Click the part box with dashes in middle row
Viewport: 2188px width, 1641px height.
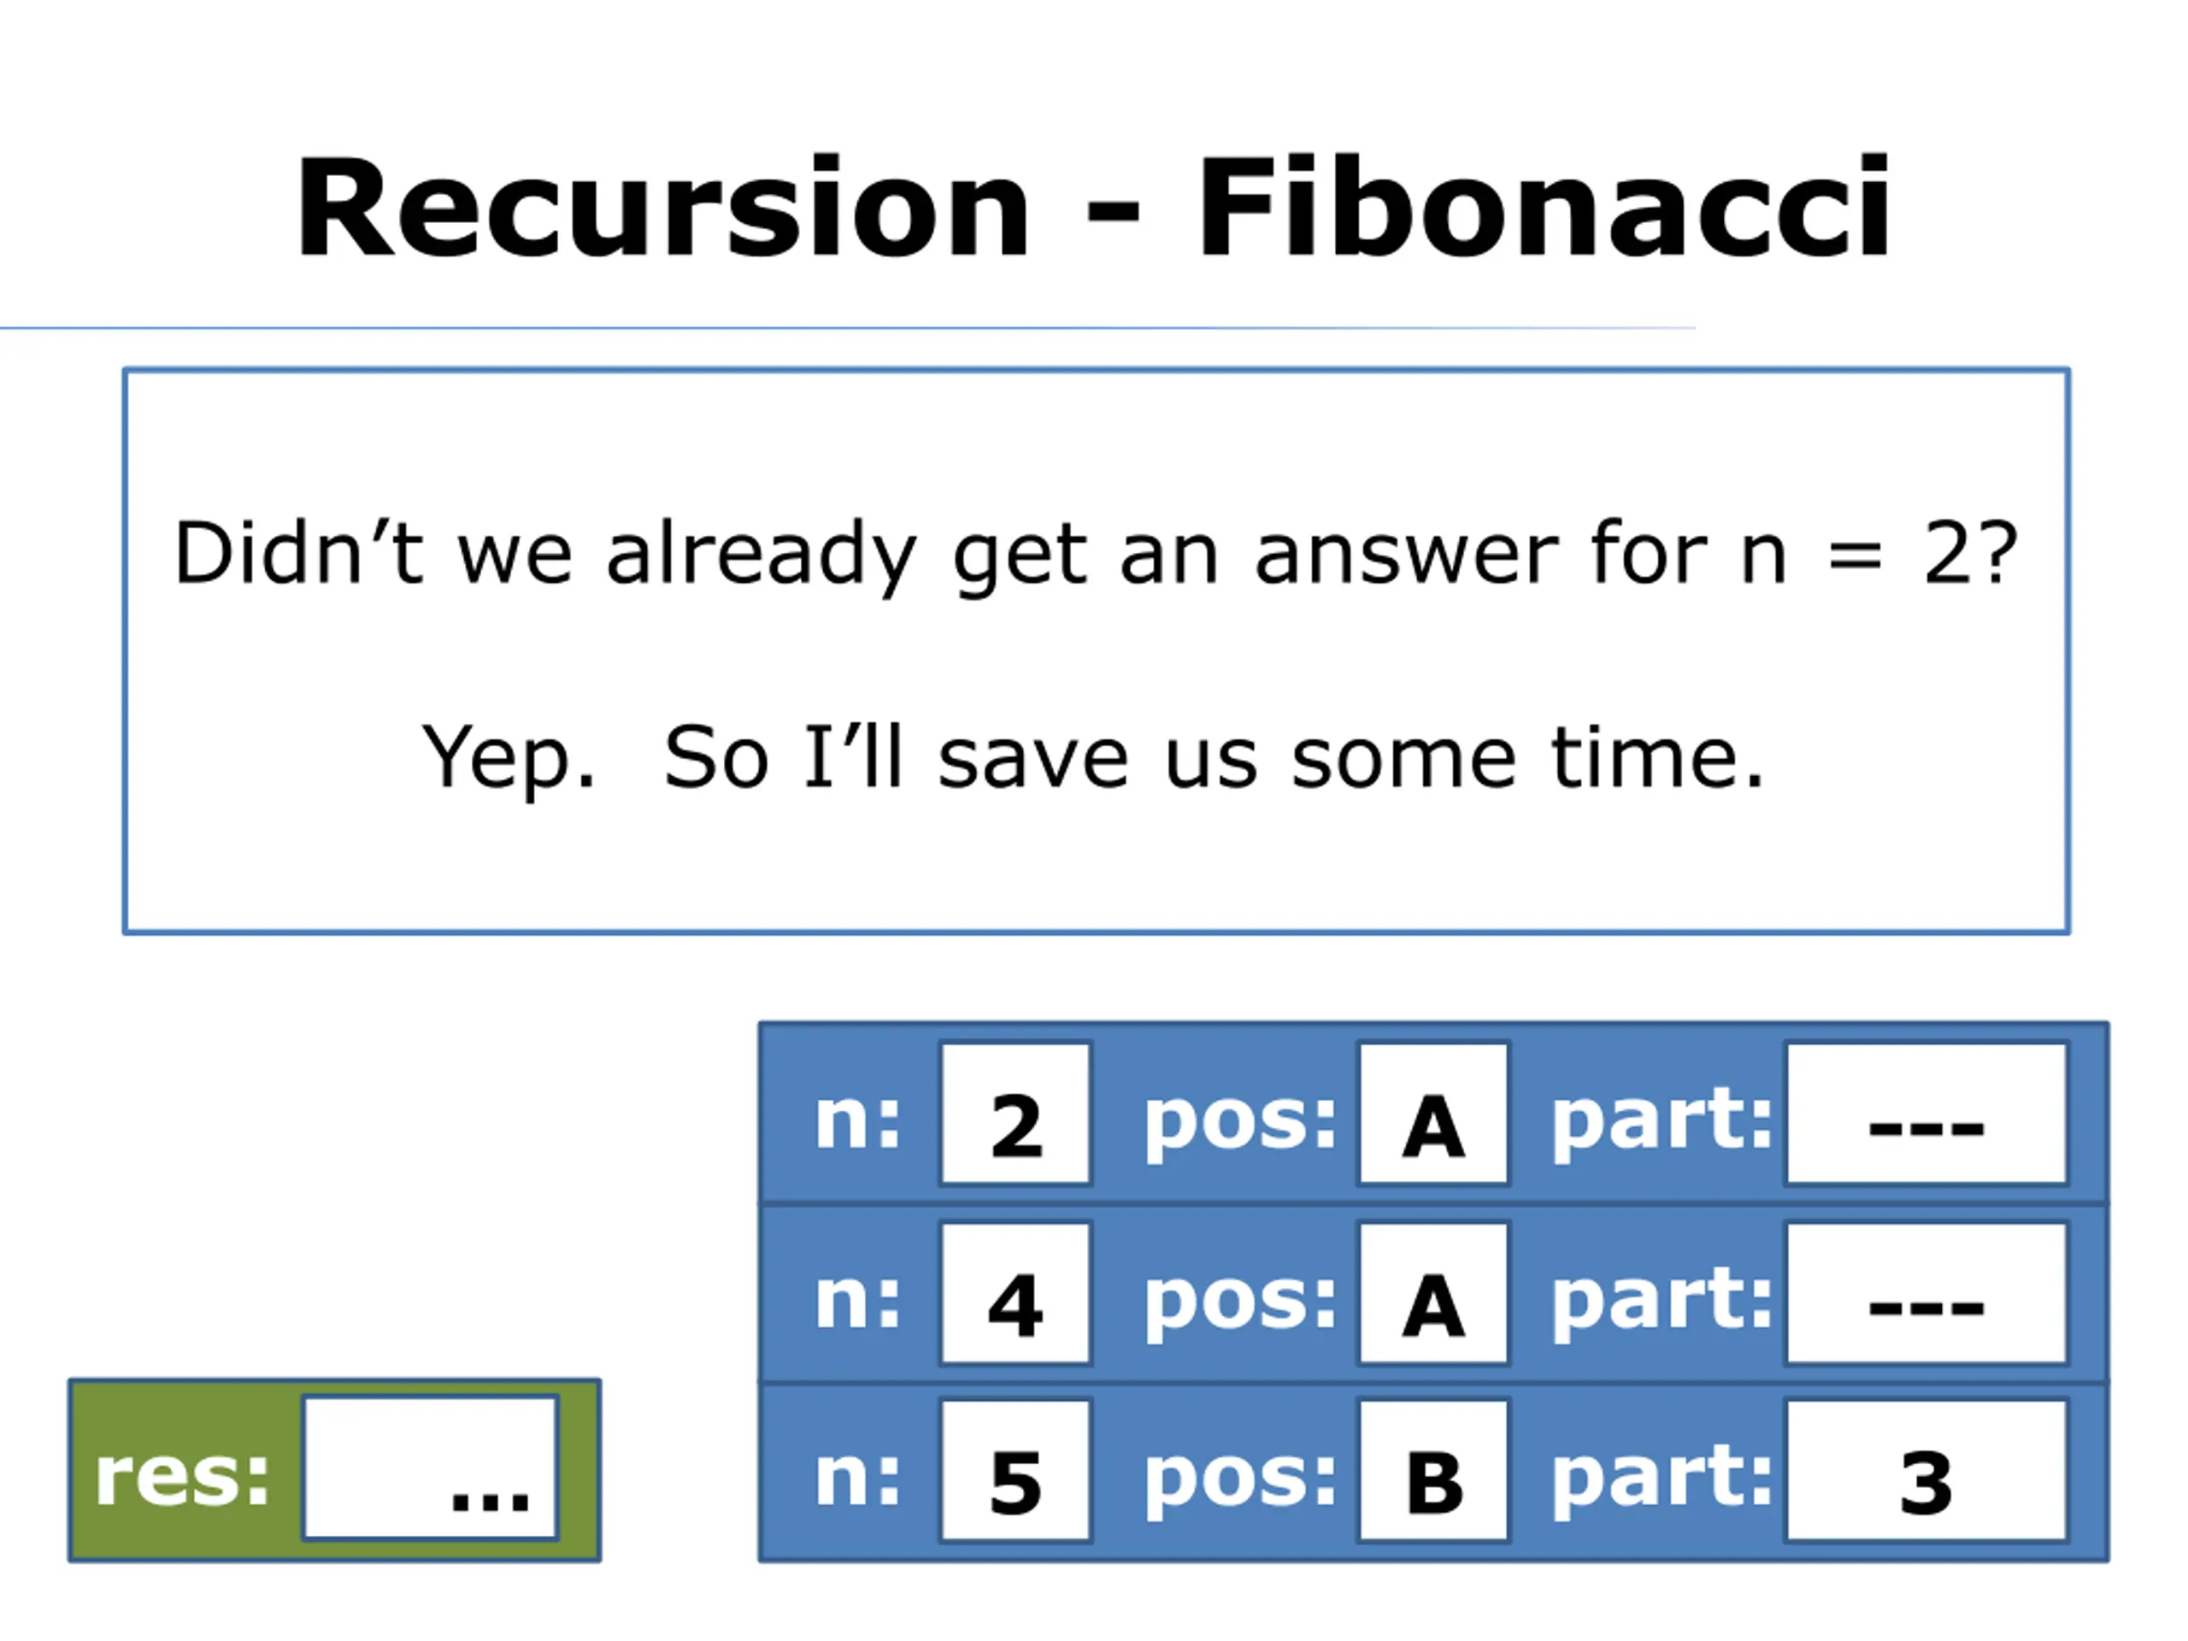pos(1926,1294)
